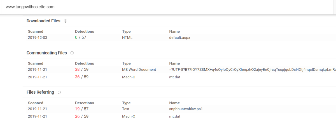Select the 19 / 57 detections result
The height and width of the screenshot is (123, 336).
[81, 109]
